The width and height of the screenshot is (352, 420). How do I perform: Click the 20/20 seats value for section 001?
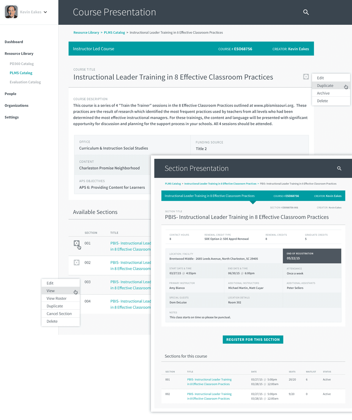293,380
